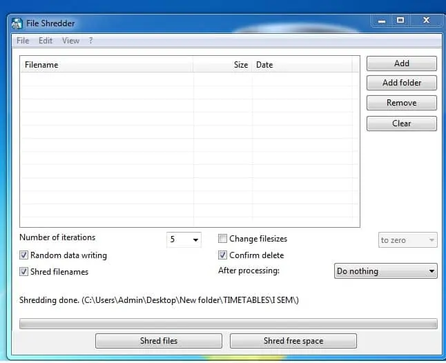446x363 pixels.
Task: Open Number of iterations dropdown
Action: (184, 239)
